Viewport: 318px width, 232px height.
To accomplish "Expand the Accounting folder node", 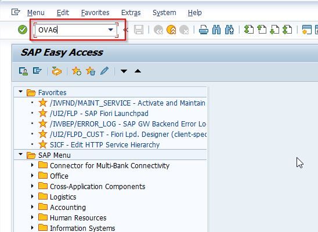I will tap(32, 206).
